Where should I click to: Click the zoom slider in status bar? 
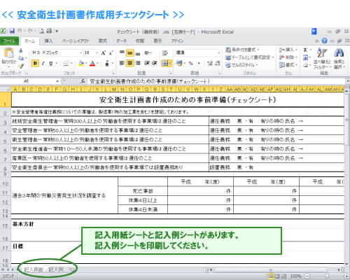point(327,276)
